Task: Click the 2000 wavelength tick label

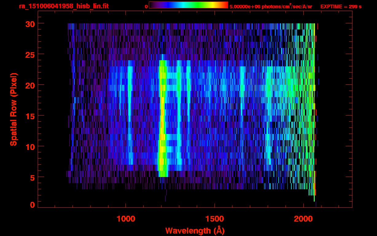Action: coord(303,219)
